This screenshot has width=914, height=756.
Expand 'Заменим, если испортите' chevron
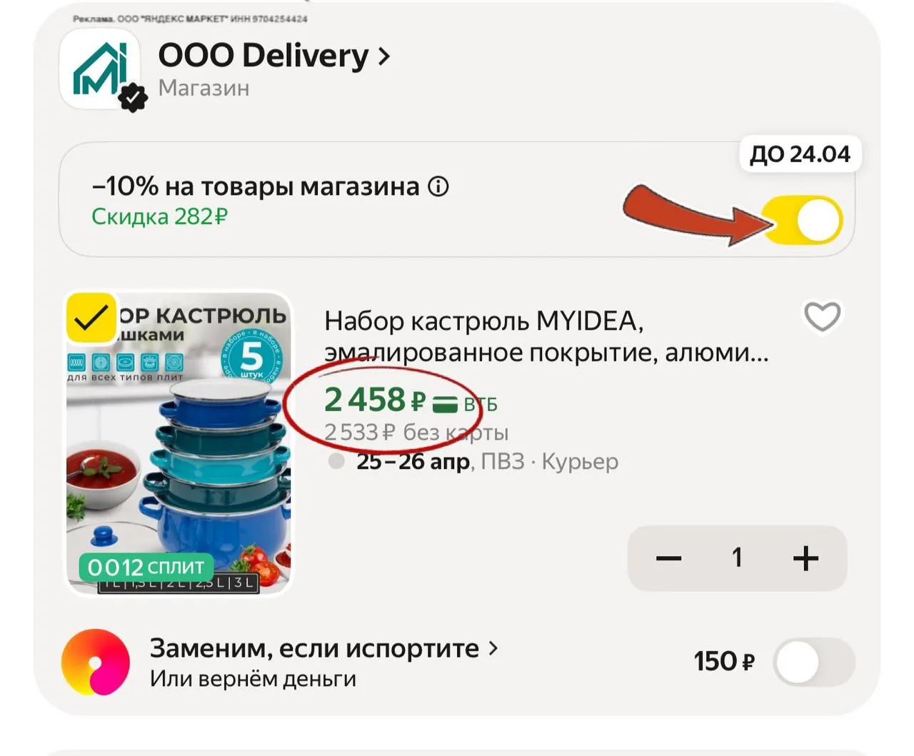[493, 648]
